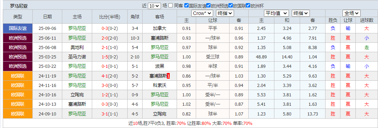The height and width of the screenshot is (128, 378).
Task: Open the 终指 dropdown next to Crow*
Action: (225, 13)
